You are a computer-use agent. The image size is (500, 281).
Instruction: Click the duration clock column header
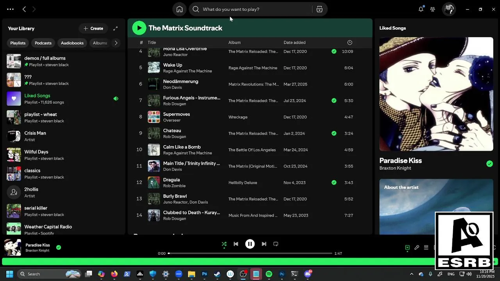pos(350,43)
